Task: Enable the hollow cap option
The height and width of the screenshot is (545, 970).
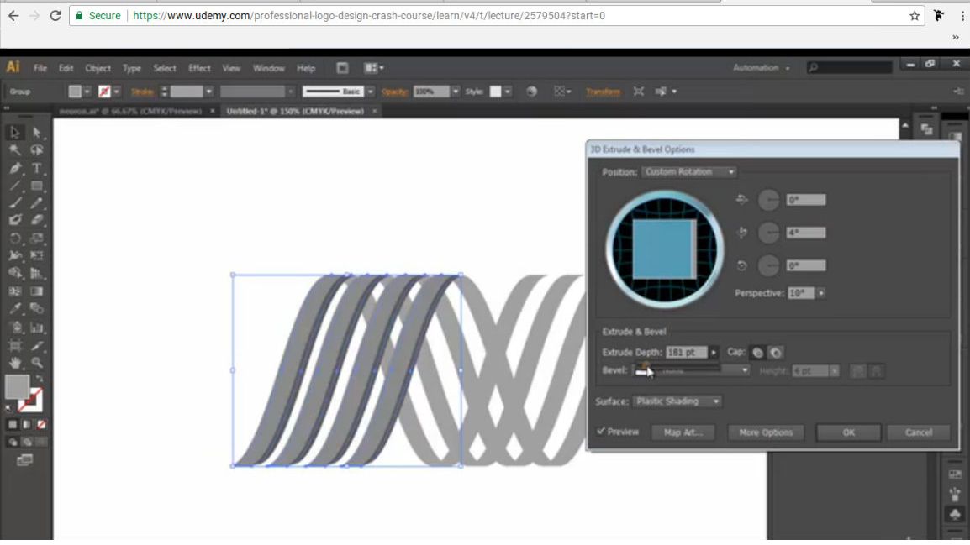Action: [x=776, y=351]
